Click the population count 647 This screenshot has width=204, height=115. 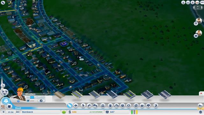[x=112, y=112]
